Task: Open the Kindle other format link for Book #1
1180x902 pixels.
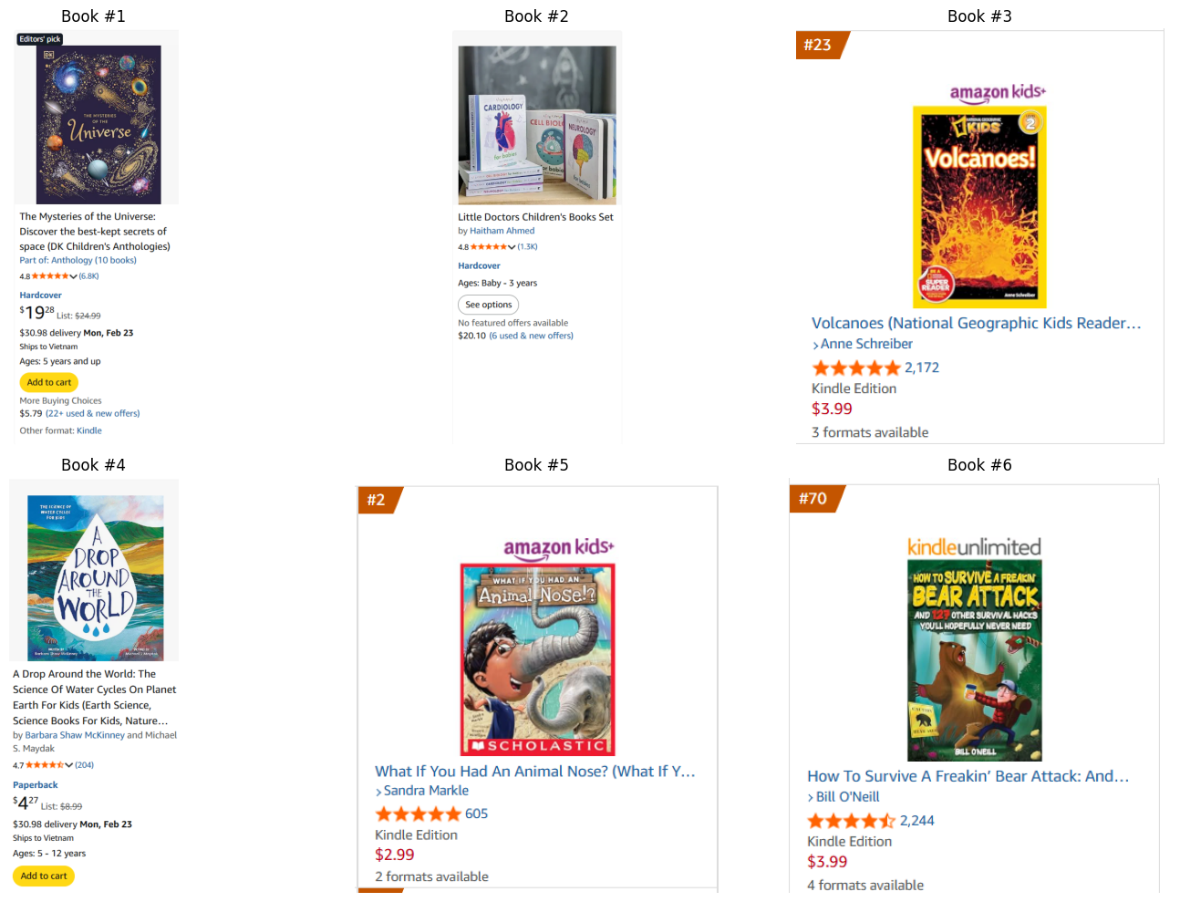Action: tap(89, 430)
